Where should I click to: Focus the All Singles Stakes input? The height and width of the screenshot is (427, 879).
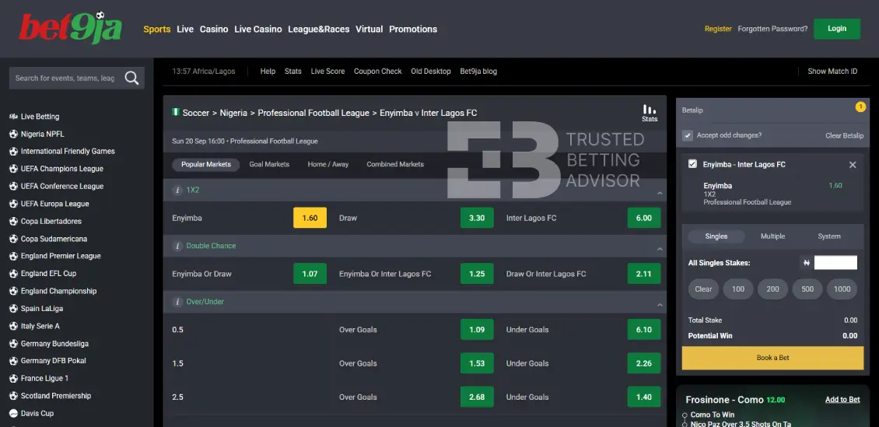coord(835,262)
